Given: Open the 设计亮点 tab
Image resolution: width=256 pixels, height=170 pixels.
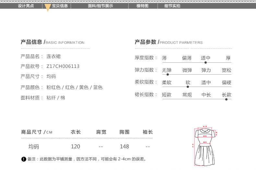Looking at the screenshot, I should pos(26,6).
